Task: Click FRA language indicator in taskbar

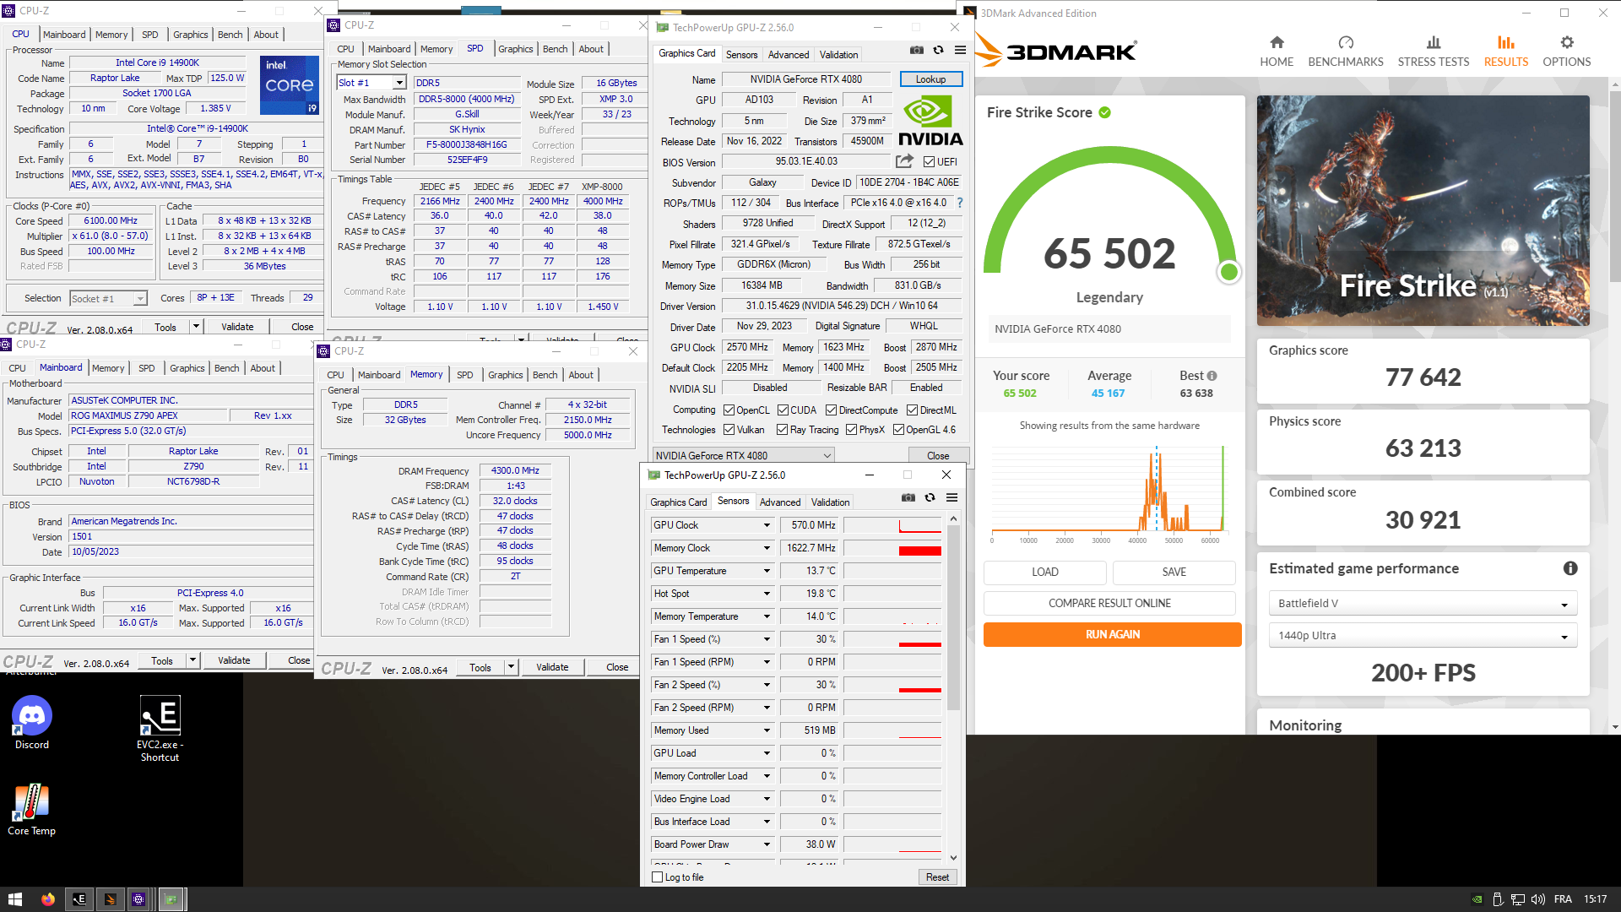Action: [1563, 899]
